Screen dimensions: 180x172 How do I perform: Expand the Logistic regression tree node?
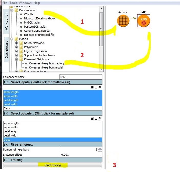pos(17,51)
